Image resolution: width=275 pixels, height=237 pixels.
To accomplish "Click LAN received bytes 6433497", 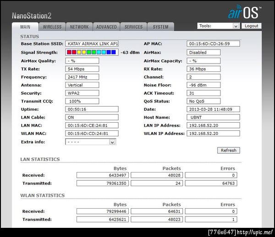I will coord(103,175).
